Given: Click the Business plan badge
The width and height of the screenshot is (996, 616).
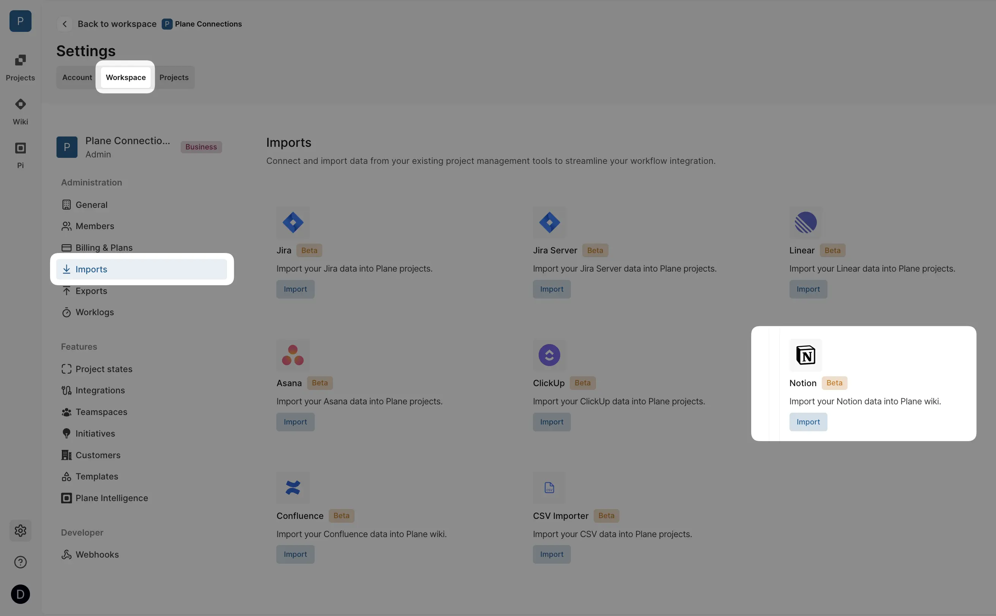Looking at the screenshot, I should point(201,147).
